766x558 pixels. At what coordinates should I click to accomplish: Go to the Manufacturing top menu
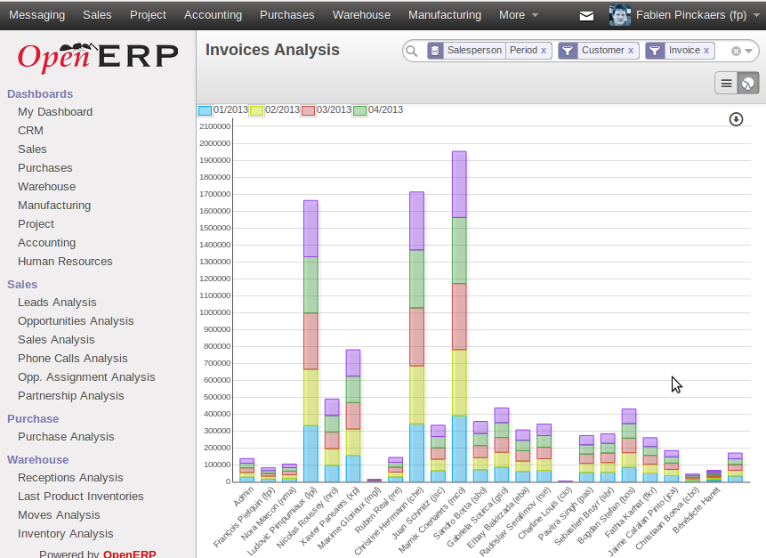coord(444,15)
